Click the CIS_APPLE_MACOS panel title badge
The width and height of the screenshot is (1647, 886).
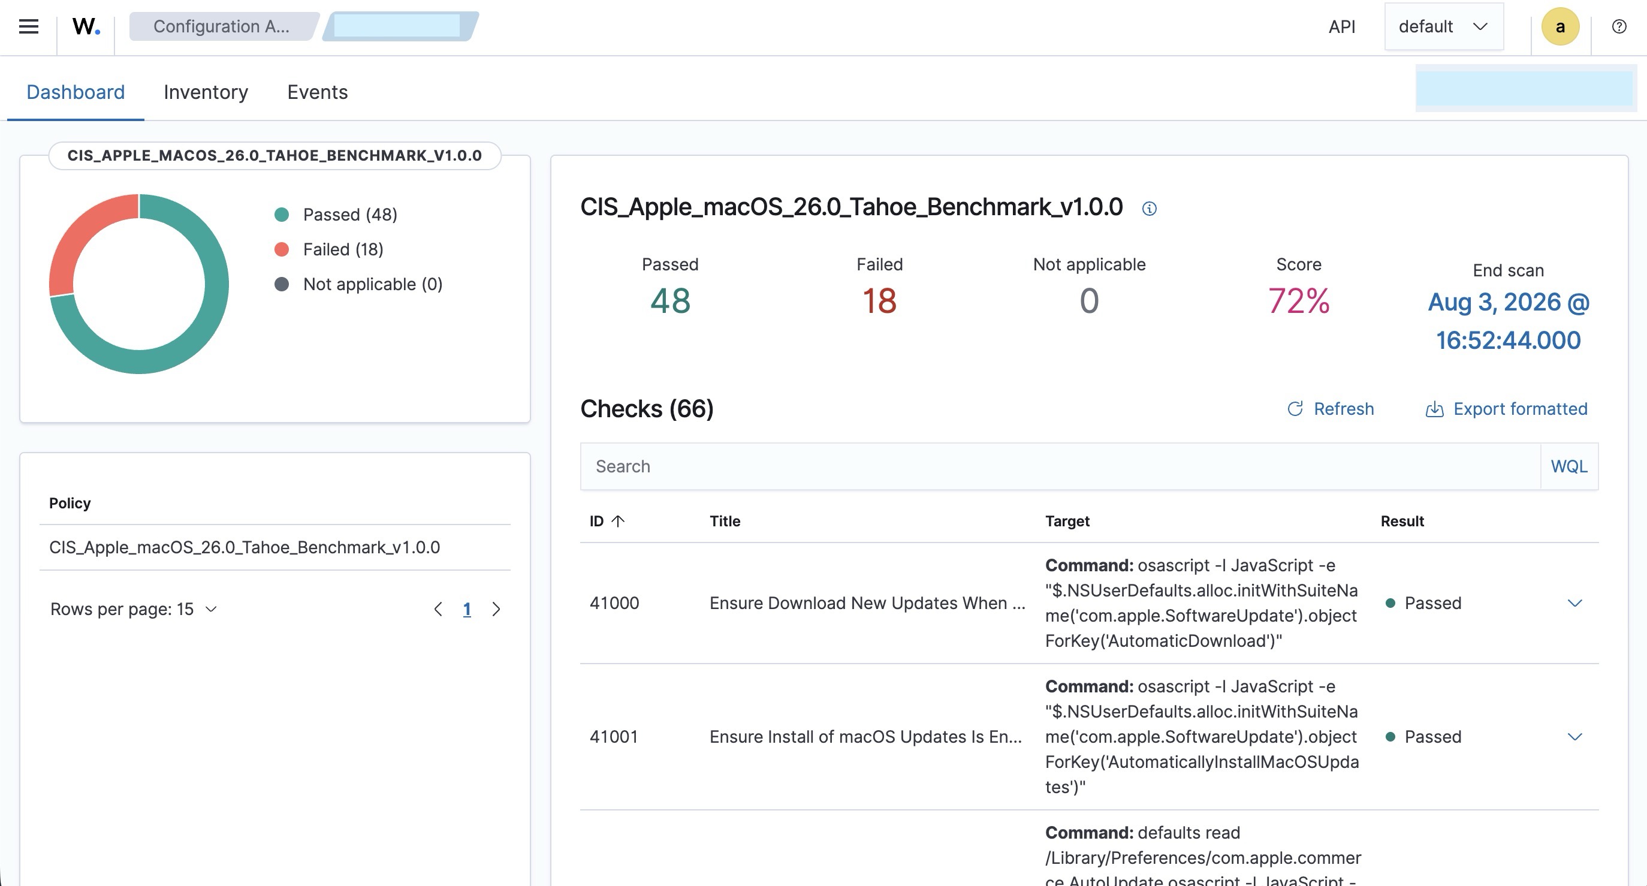(x=275, y=155)
